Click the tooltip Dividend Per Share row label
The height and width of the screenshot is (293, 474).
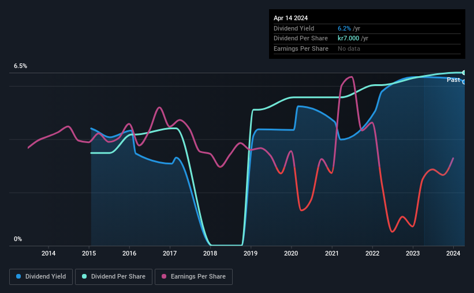pos(300,39)
